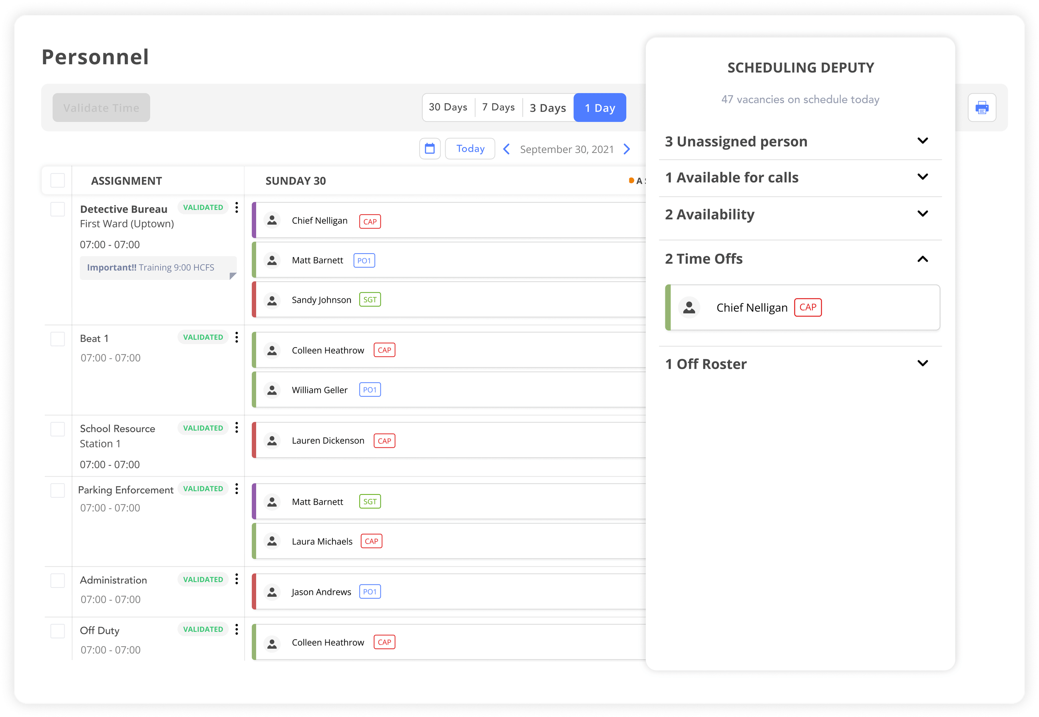Go to previous day arrow
Screen dimensions: 1039x717
pyautogui.click(x=506, y=149)
